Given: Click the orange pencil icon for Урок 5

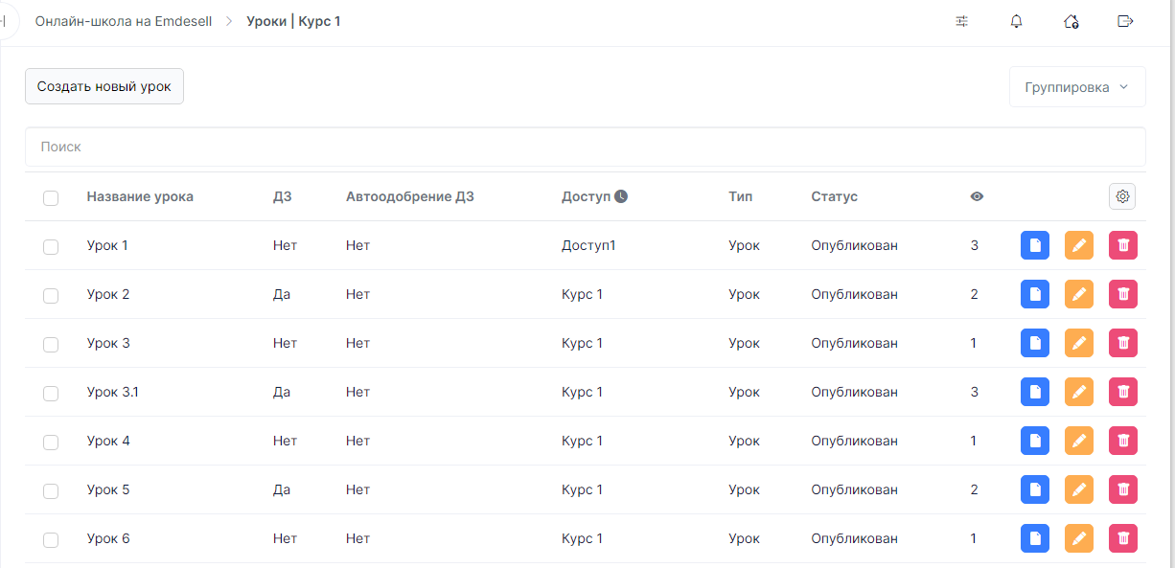Looking at the screenshot, I should pyautogui.click(x=1078, y=489).
